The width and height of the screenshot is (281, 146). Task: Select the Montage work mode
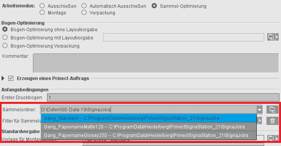tap(42, 12)
